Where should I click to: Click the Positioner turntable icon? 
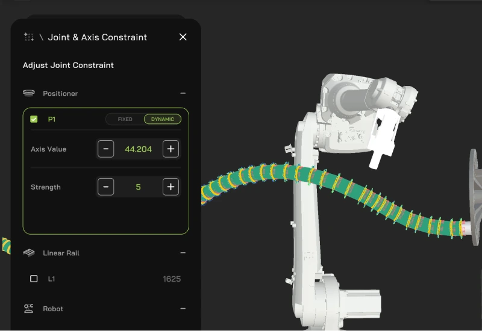point(28,93)
